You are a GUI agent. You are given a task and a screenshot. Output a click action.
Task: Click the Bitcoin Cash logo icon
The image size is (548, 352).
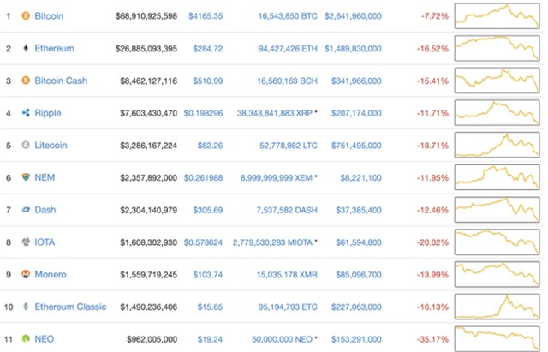25,81
